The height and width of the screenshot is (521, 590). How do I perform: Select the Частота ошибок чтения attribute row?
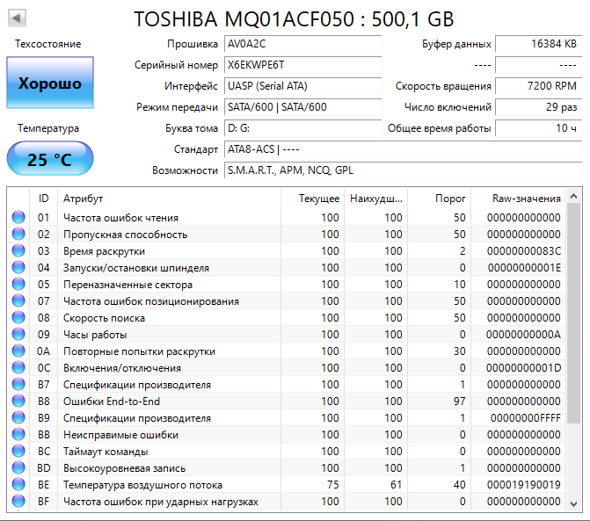(287, 217)
